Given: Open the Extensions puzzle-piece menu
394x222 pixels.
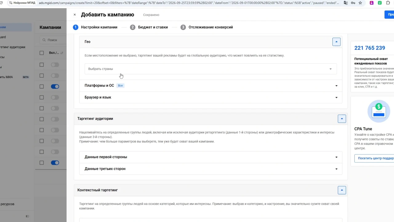Looking at the screenshot, I should tap(387, 3).
